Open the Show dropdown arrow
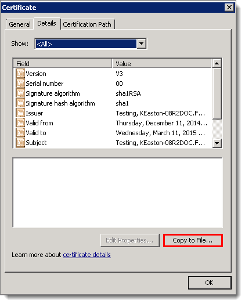The height and width of the screenshot is (304, 245). point(142,44)
